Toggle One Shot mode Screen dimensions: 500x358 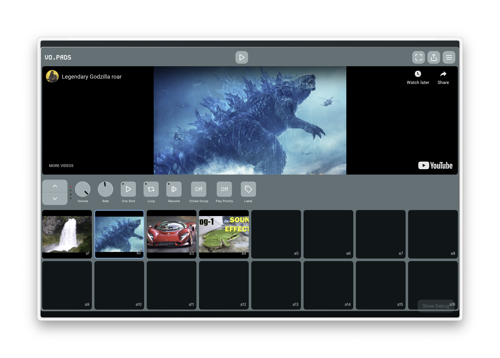pos(128,189)
